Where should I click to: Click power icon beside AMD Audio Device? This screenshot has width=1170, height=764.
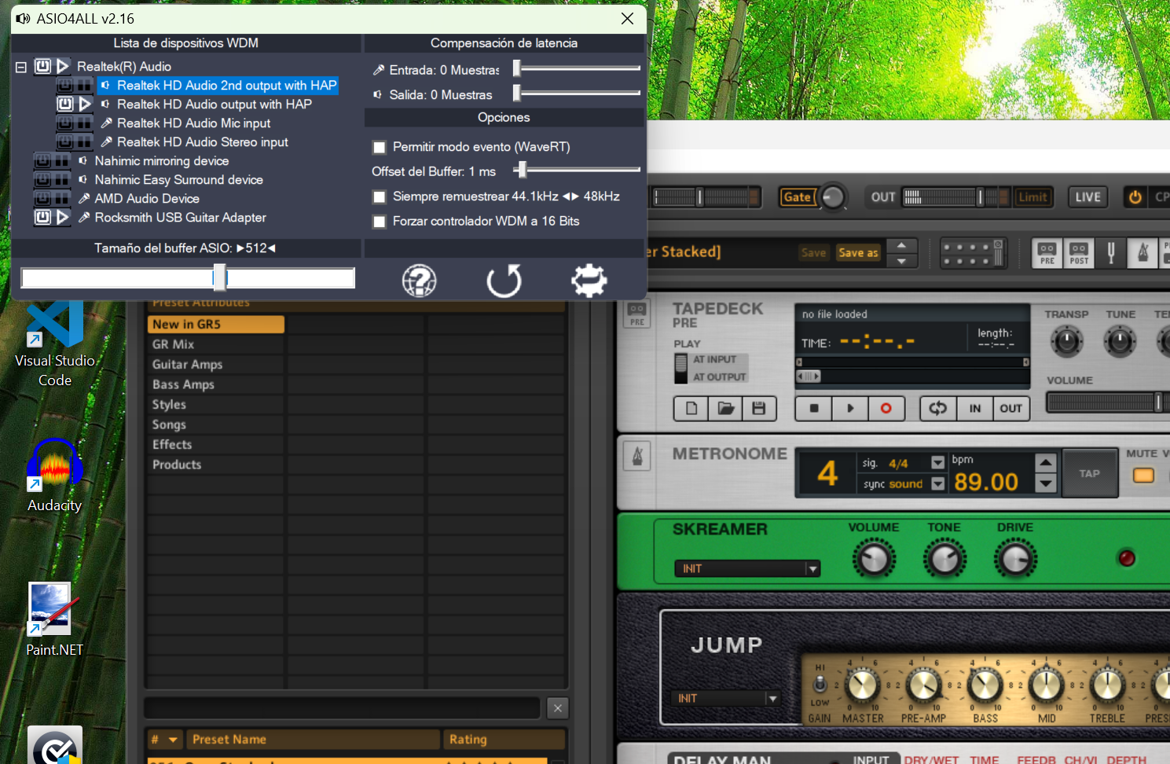click(43, 199)
